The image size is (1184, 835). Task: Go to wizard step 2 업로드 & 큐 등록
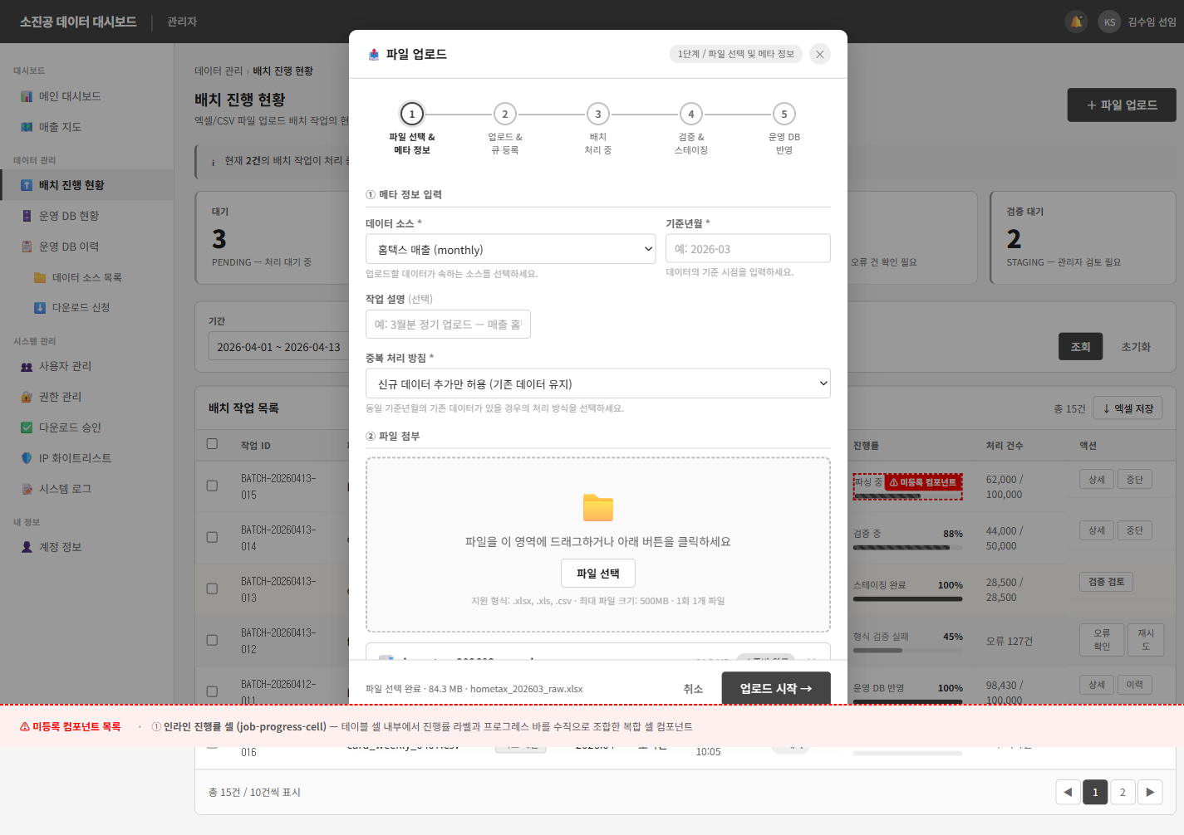pyautogui.click(x=505, y=114)
